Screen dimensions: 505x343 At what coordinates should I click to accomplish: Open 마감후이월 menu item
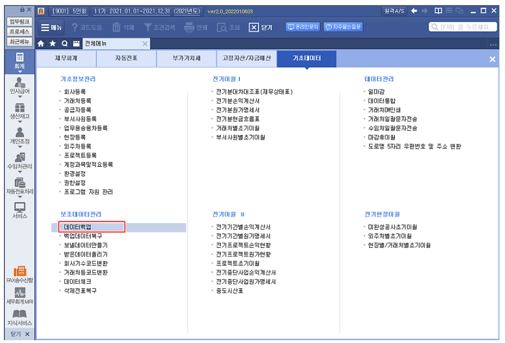pos(381,137)
